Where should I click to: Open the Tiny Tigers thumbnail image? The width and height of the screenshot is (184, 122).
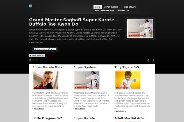coord(128,80)
